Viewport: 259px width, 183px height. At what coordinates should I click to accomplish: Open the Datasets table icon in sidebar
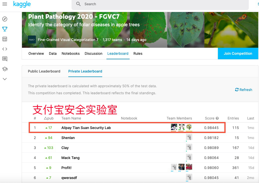point(5,39)
